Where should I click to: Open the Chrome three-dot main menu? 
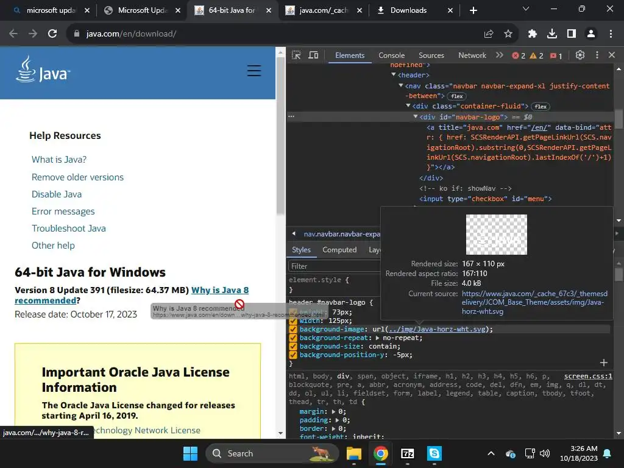(x=611, y=34)
